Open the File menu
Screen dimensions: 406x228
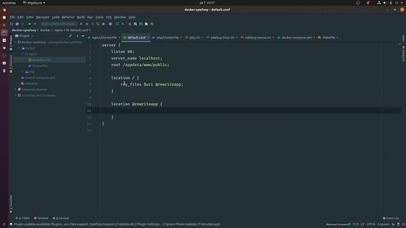(x=12, y=17)
